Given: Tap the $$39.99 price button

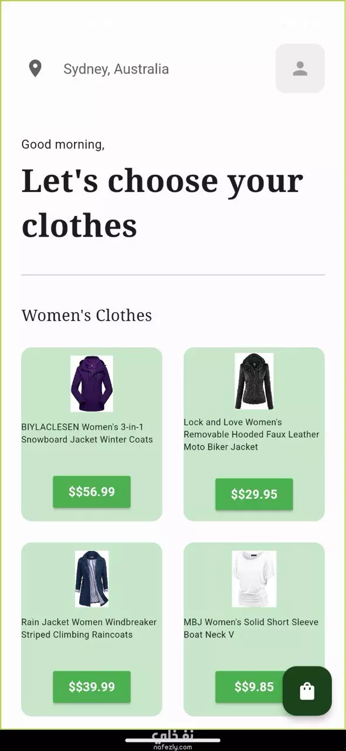Looking at the screenshot, I should [91, 687].
